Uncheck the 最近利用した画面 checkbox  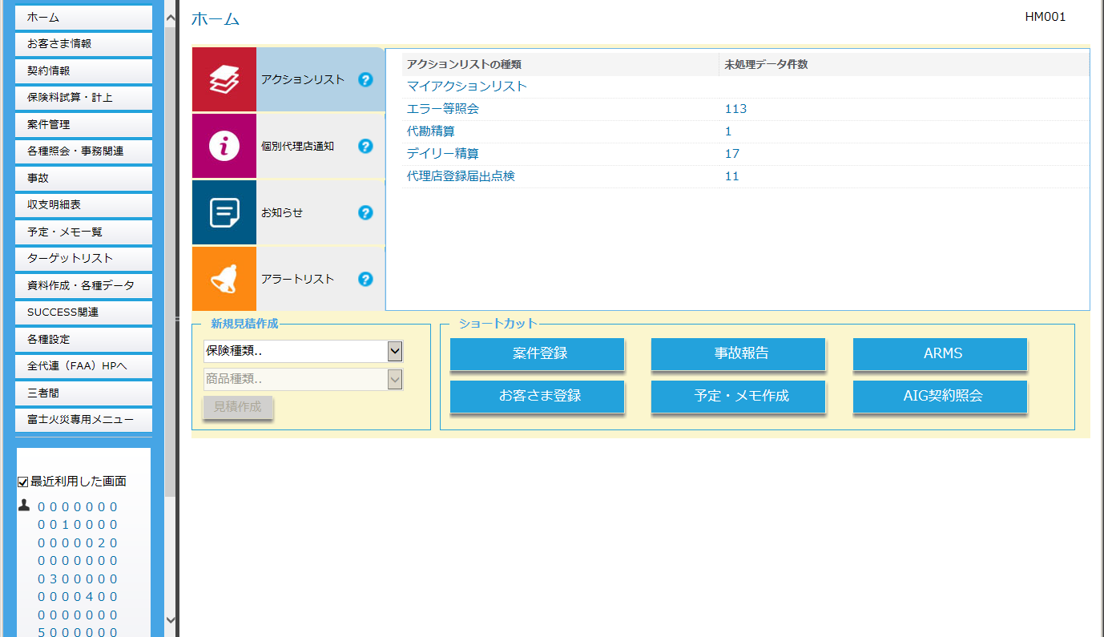tap(23, 482)
